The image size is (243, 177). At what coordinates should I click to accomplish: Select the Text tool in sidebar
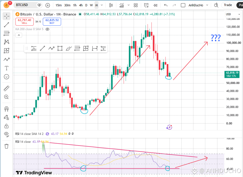pos(7,68)
